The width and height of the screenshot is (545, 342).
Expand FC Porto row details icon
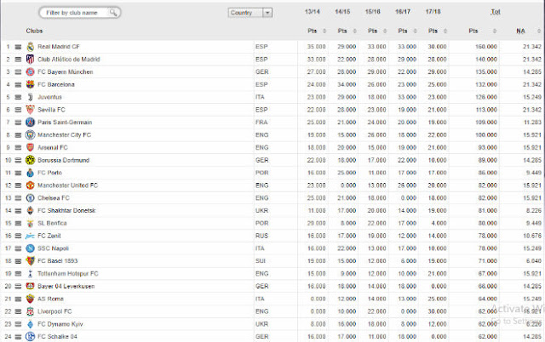tap(18, 173)
